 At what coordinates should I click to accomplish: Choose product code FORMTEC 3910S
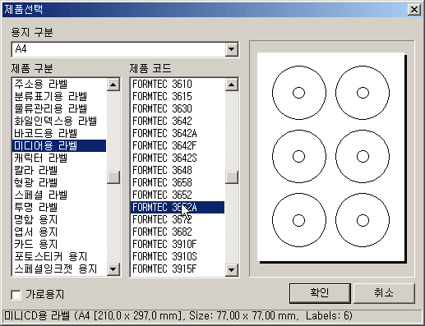pyautogui.click(x=178, y=256)
